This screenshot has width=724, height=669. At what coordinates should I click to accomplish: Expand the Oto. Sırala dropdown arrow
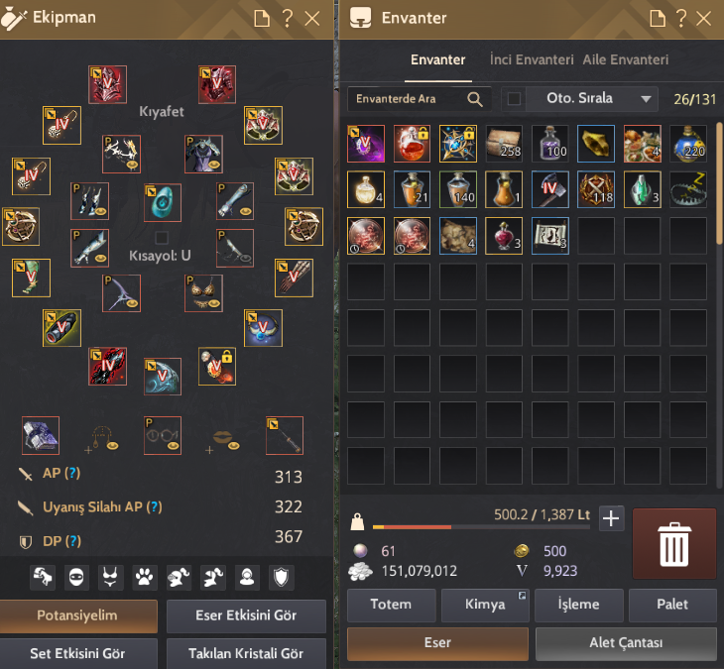click(x=646, y=99)
